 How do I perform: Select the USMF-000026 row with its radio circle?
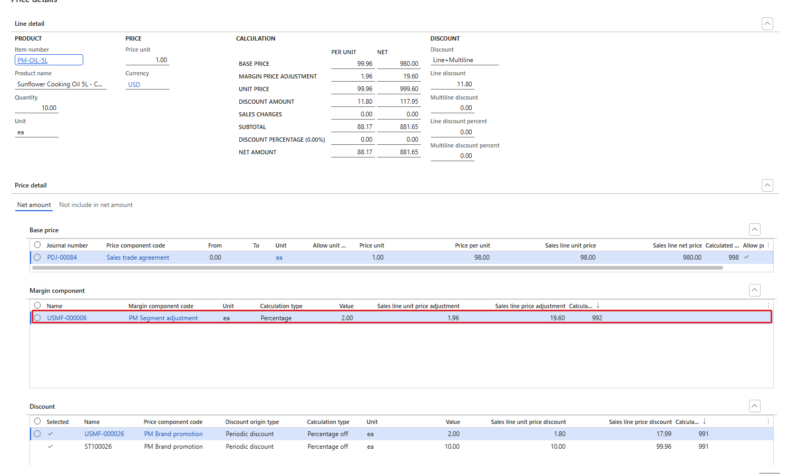coord(37,434)
